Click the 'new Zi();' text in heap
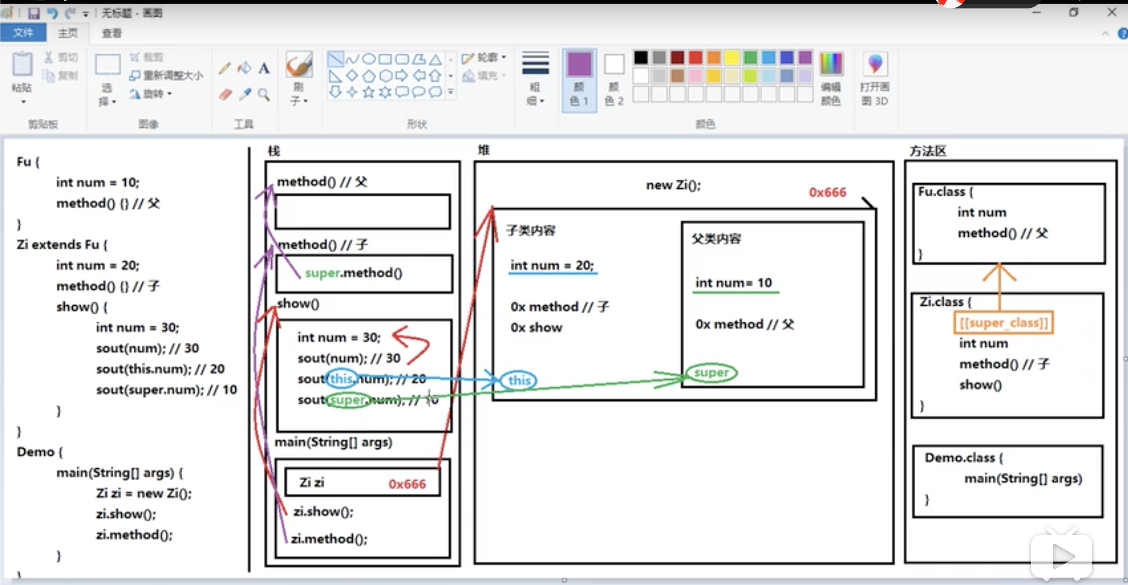The height and width of the screenshot is (585, 1128). (674, 185)
